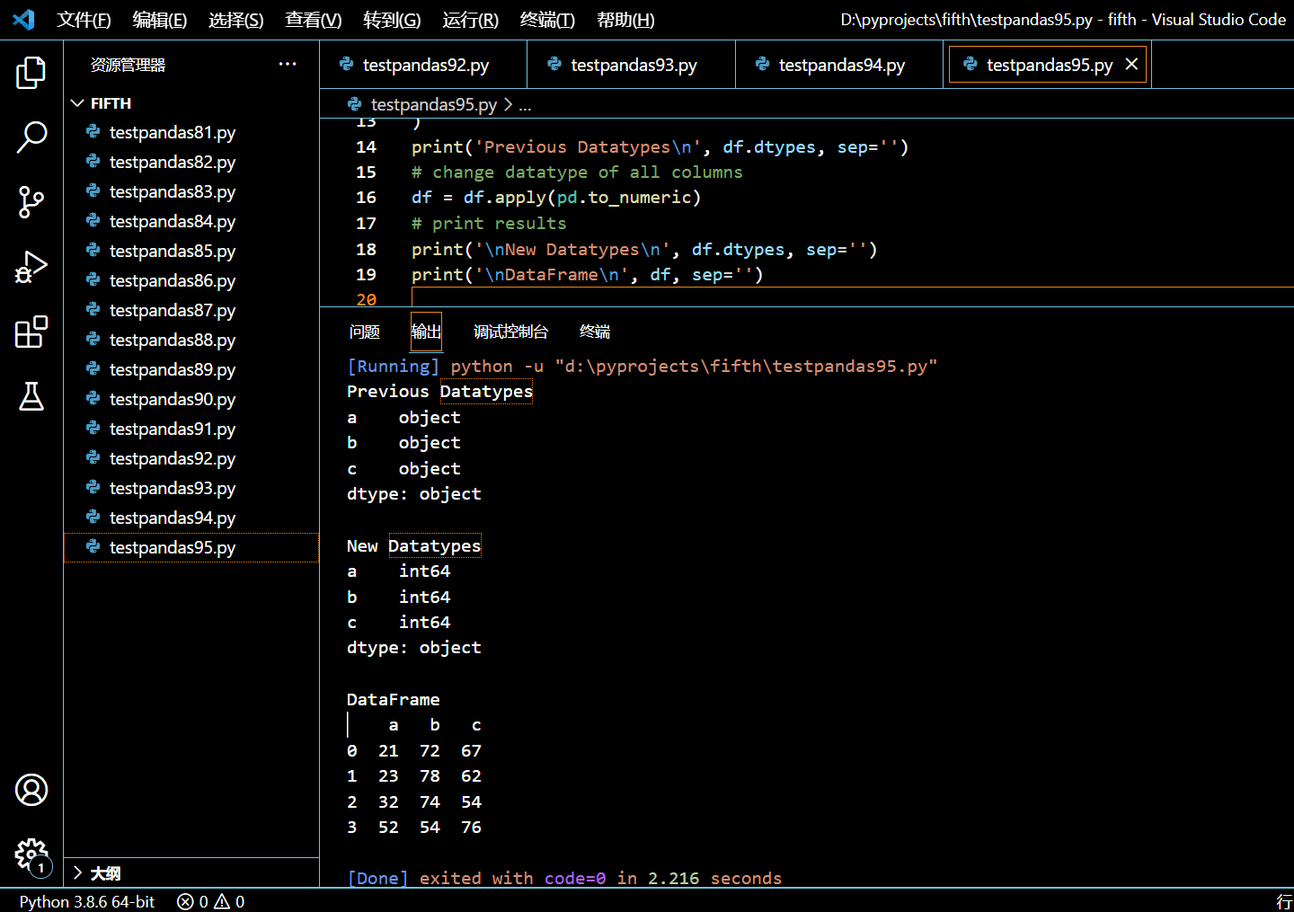This screenshot has width=1294, height=912.
Task: Click the df.apply(pd.to_numeric) code line
Action: click(x=555, y=198)
